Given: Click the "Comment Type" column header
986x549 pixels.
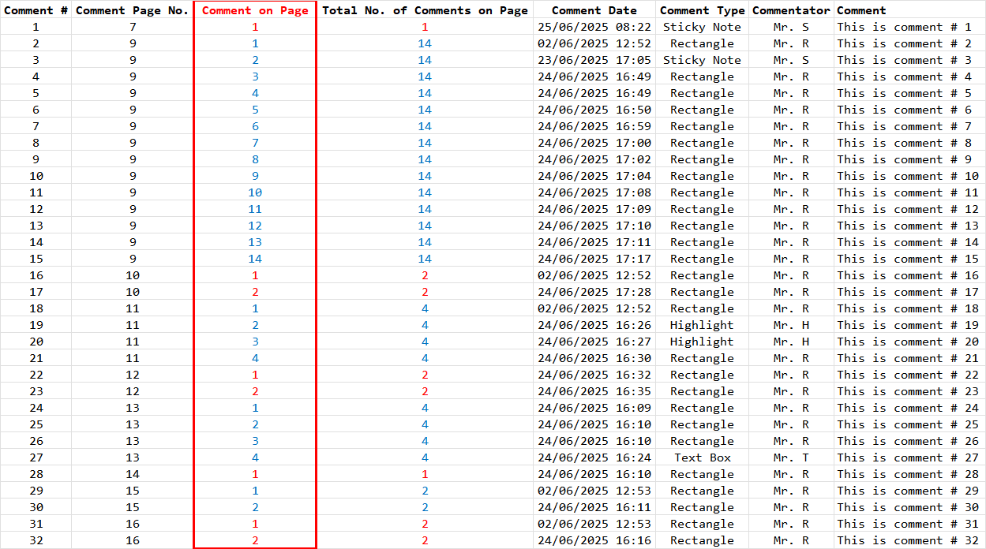Looking at the screenshot, I should (x=702, y=10).
